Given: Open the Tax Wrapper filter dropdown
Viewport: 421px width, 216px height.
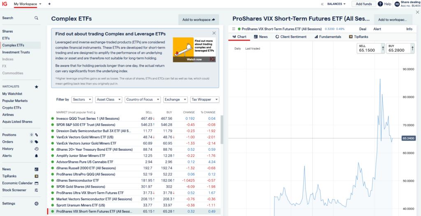Looking at the screenshot, I should [205, 100].
